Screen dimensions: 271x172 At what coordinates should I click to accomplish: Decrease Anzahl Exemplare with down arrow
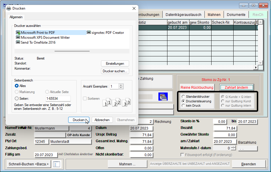tap(121, 88)
